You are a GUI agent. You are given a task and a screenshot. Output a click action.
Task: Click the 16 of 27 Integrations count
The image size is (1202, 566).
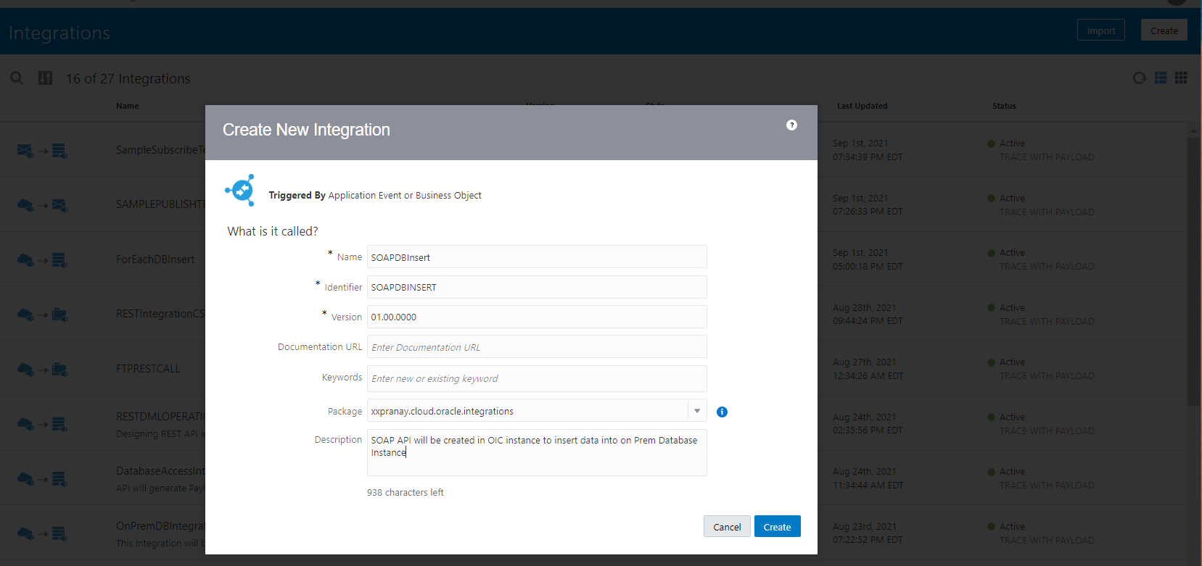point(128,78)
